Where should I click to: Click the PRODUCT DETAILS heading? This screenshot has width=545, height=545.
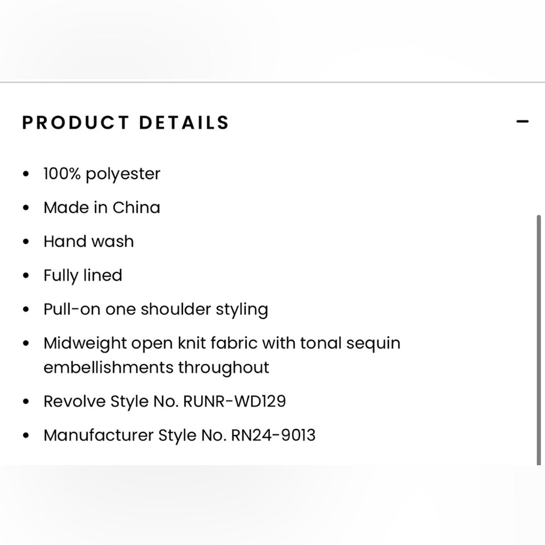(126, 123)
